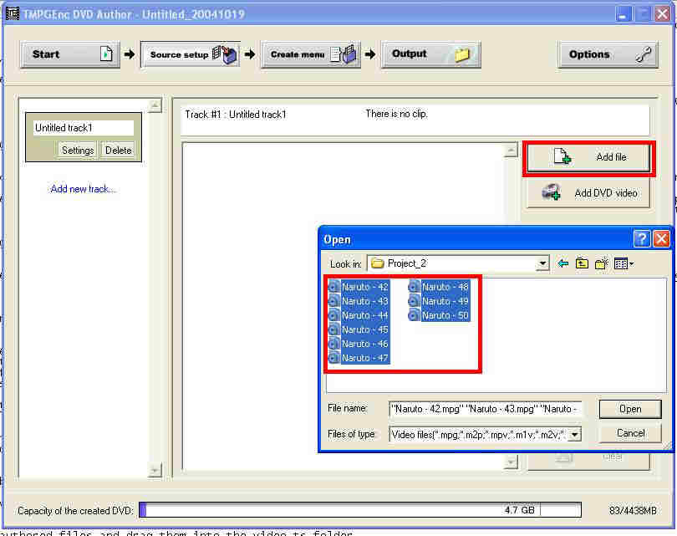Click the video icon beside Naruto - 48

pos(415,287)
